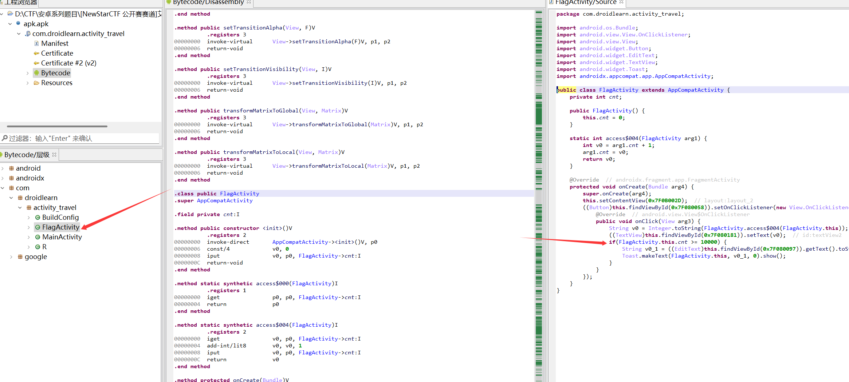Expand the BuildConfig class node
Viewport: 849px width, 382px height.
(28, 217)
